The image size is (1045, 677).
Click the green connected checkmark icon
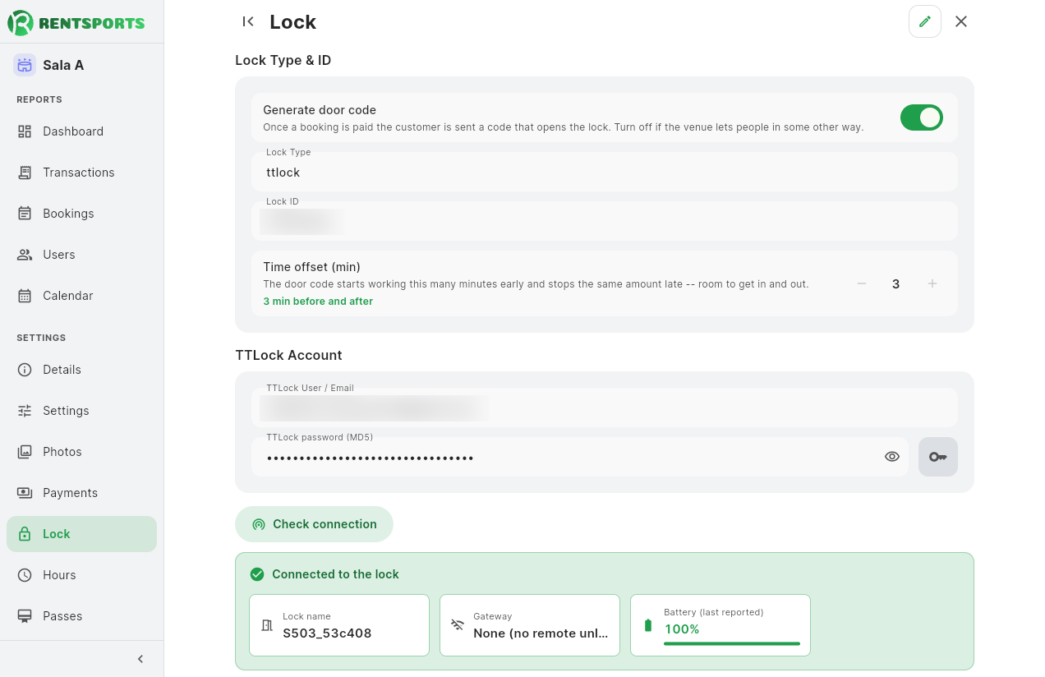click(257, 574)
